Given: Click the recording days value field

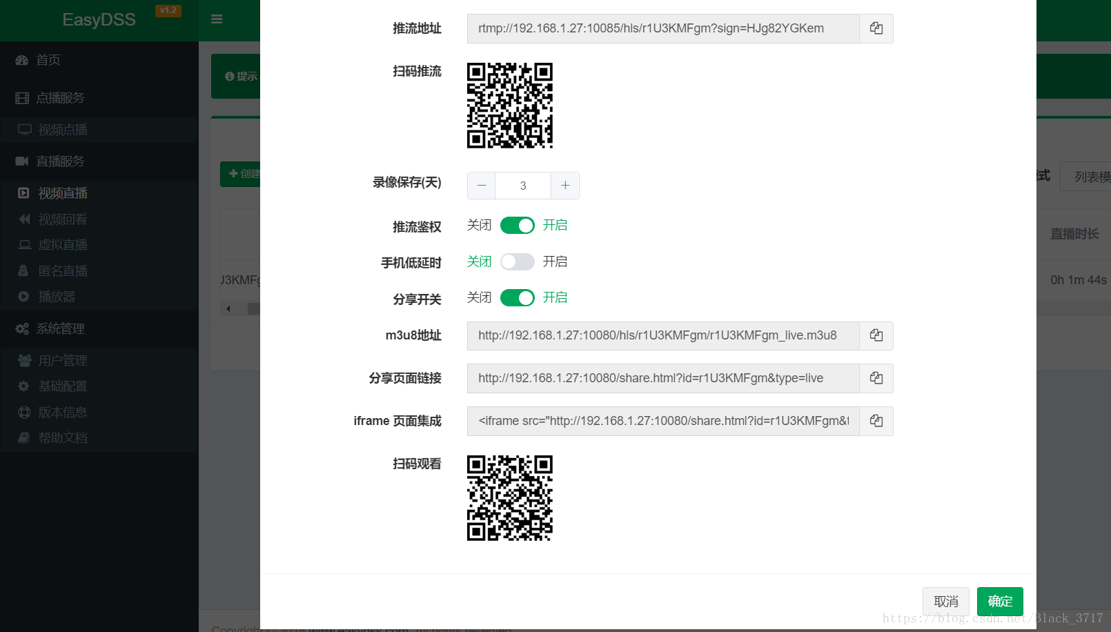Looking at the screenshot, I should pos(523,186).
